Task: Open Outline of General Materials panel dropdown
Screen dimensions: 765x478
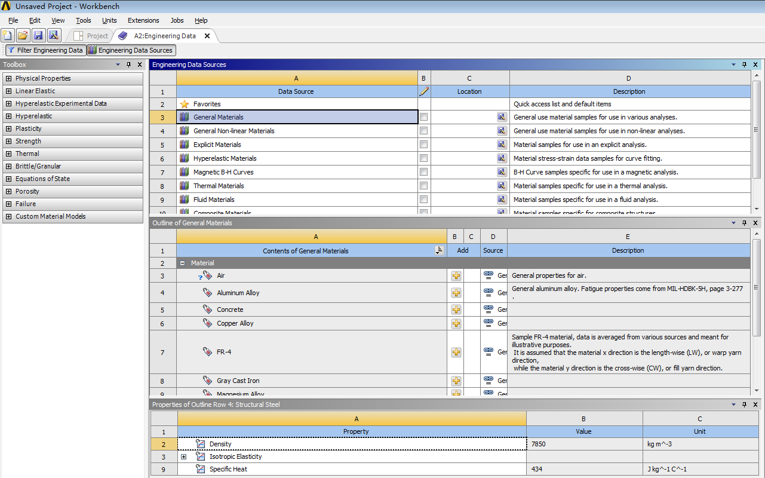Action: point(734,223)
